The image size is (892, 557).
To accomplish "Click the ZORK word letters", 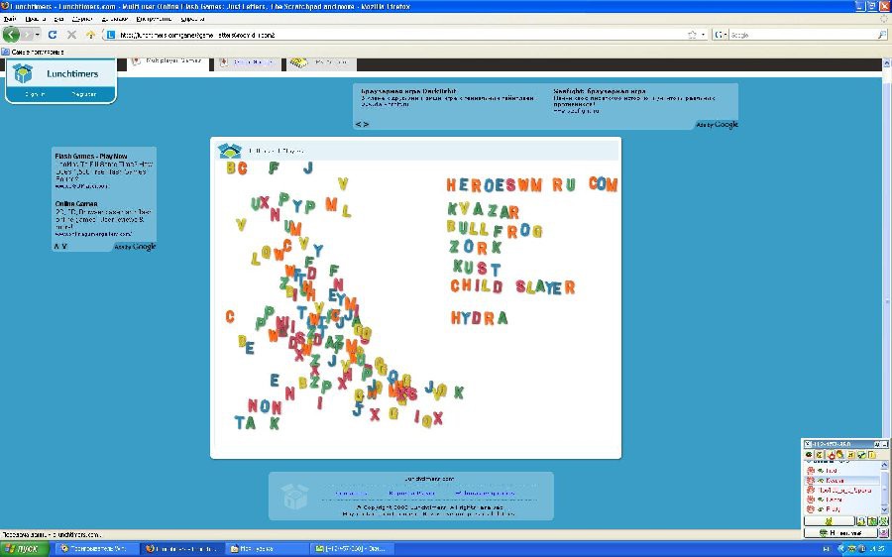I will [476, 247].
